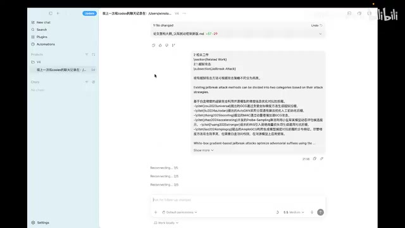Open the Plugins page
Screen dimensions: 405x228
pyautogui.click(x=42, y=37)
